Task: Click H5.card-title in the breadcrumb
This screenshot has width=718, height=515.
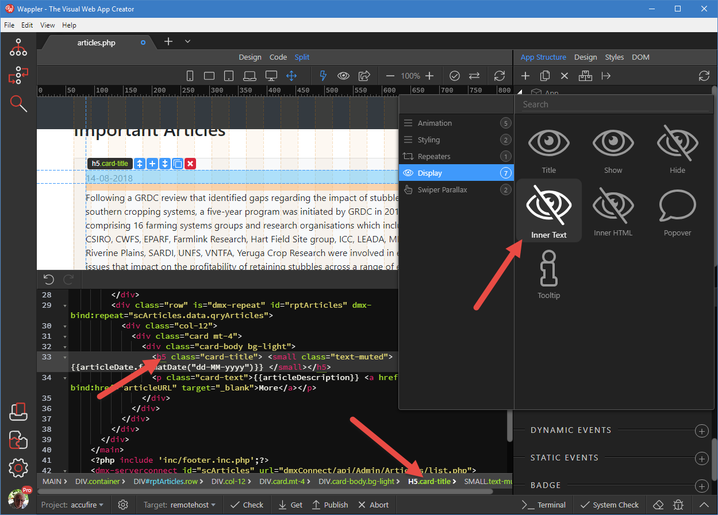Action: tap(429, 481)
